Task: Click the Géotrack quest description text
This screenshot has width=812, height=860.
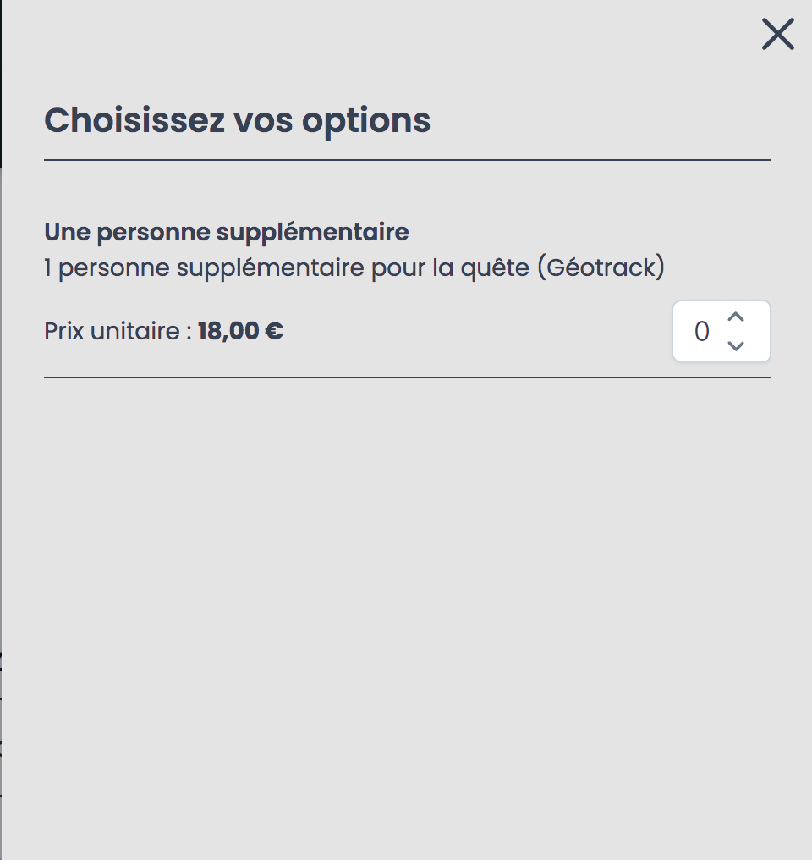Action: click(354, 267)
